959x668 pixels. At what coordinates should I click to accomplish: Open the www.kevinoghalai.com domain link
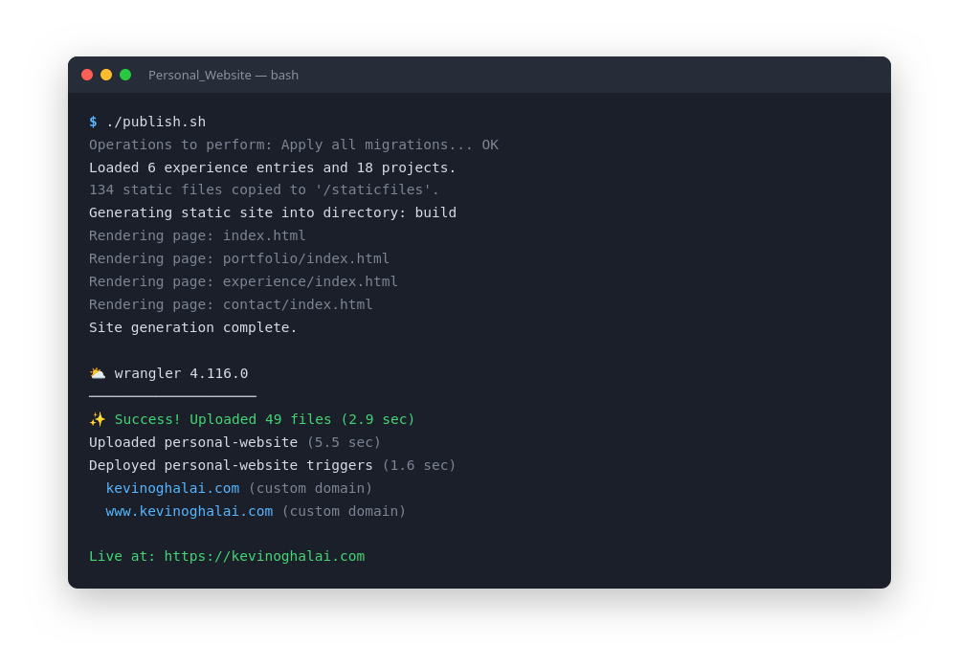click(x=189, y=511)
